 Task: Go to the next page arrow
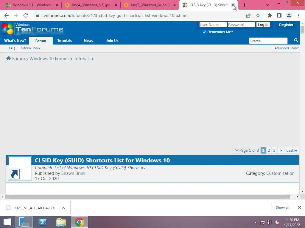coord(281,150)
